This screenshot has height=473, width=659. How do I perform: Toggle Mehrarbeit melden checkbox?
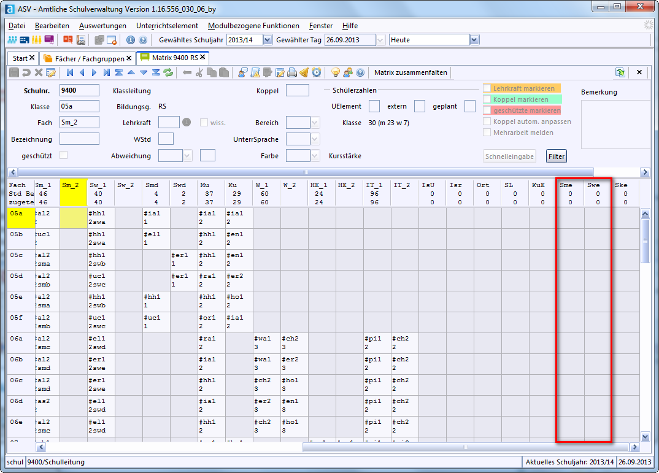(487, 133)
